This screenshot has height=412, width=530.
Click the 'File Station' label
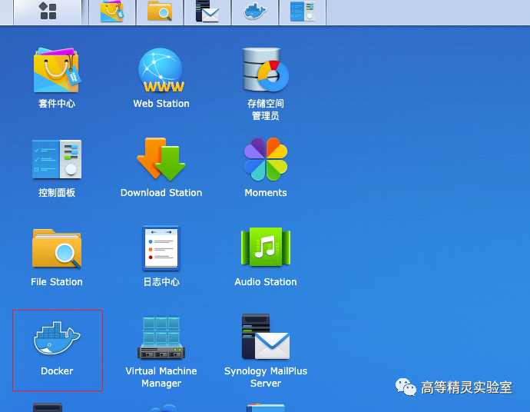click(57, 282)
